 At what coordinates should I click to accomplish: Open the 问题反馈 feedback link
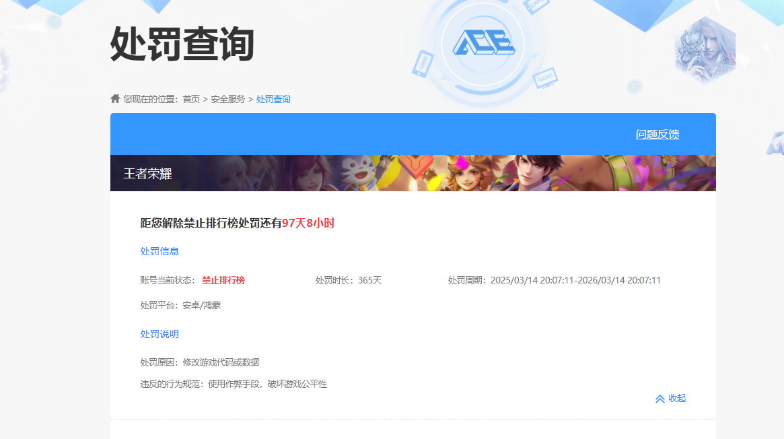657,134
